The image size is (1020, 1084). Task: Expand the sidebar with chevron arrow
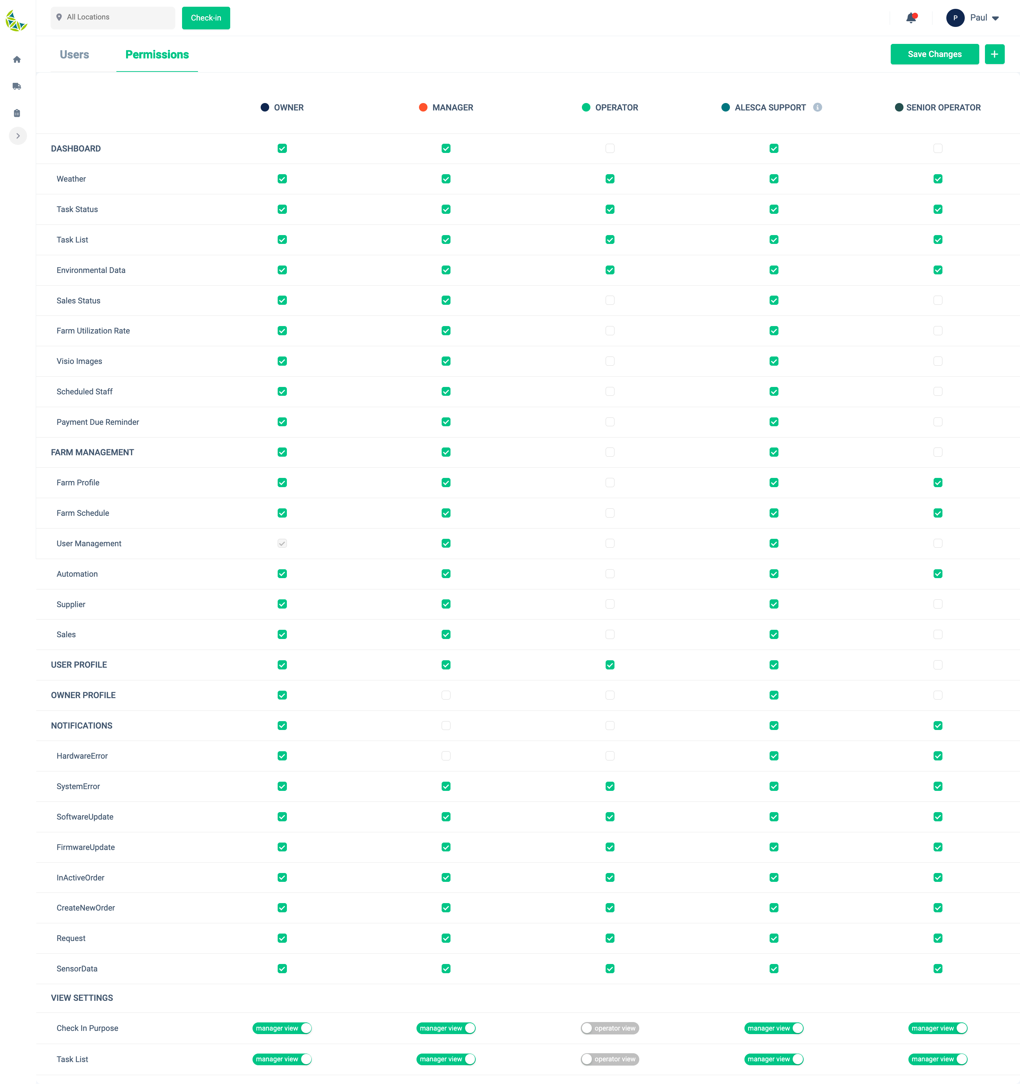click(x=18, y=136)
